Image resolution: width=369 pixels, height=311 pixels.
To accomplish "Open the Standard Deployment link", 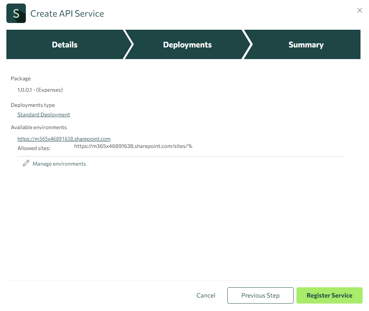I will 44,115.
